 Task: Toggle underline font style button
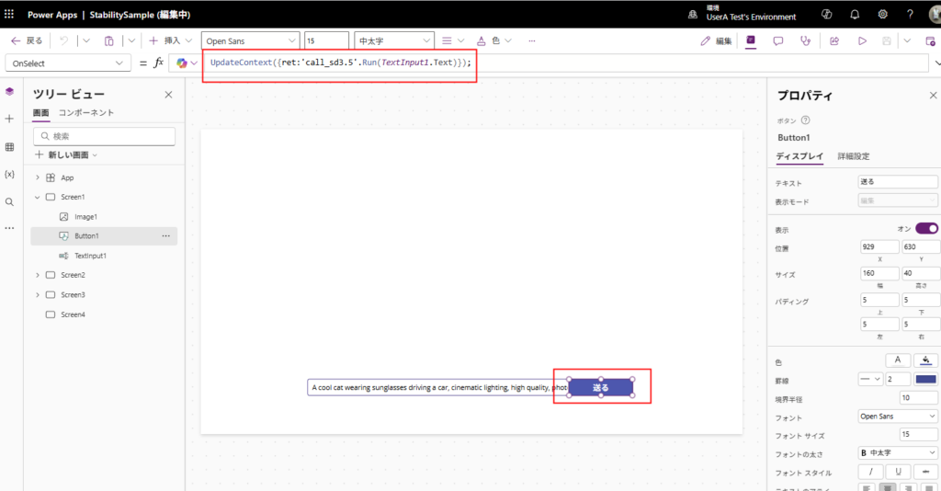coord(898,472)
